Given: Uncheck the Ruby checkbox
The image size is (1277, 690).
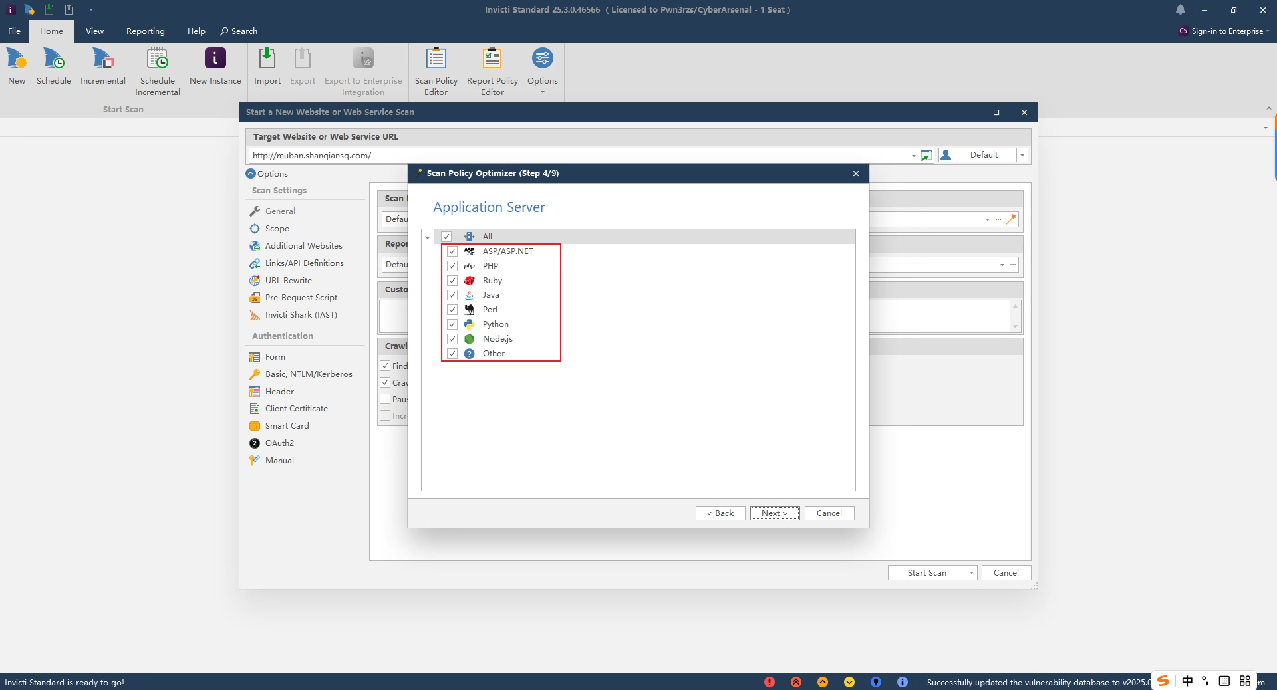Looking at the screenshot, I should (x=452, y=281).
